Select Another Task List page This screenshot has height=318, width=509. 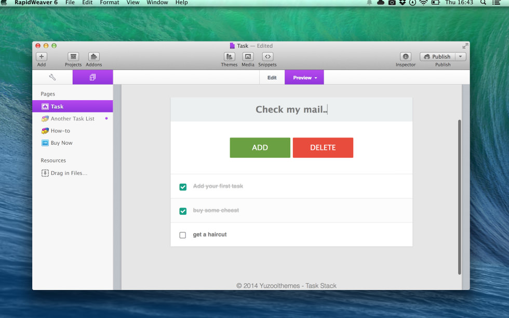click(x=73, y=119)
